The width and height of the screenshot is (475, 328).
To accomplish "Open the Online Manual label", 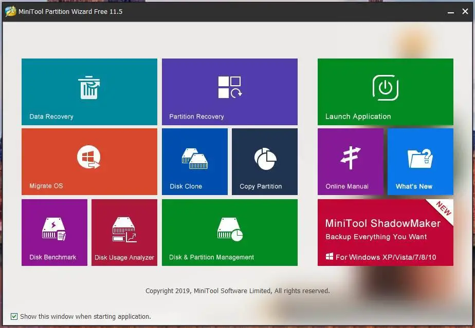I will click(347, 186).
